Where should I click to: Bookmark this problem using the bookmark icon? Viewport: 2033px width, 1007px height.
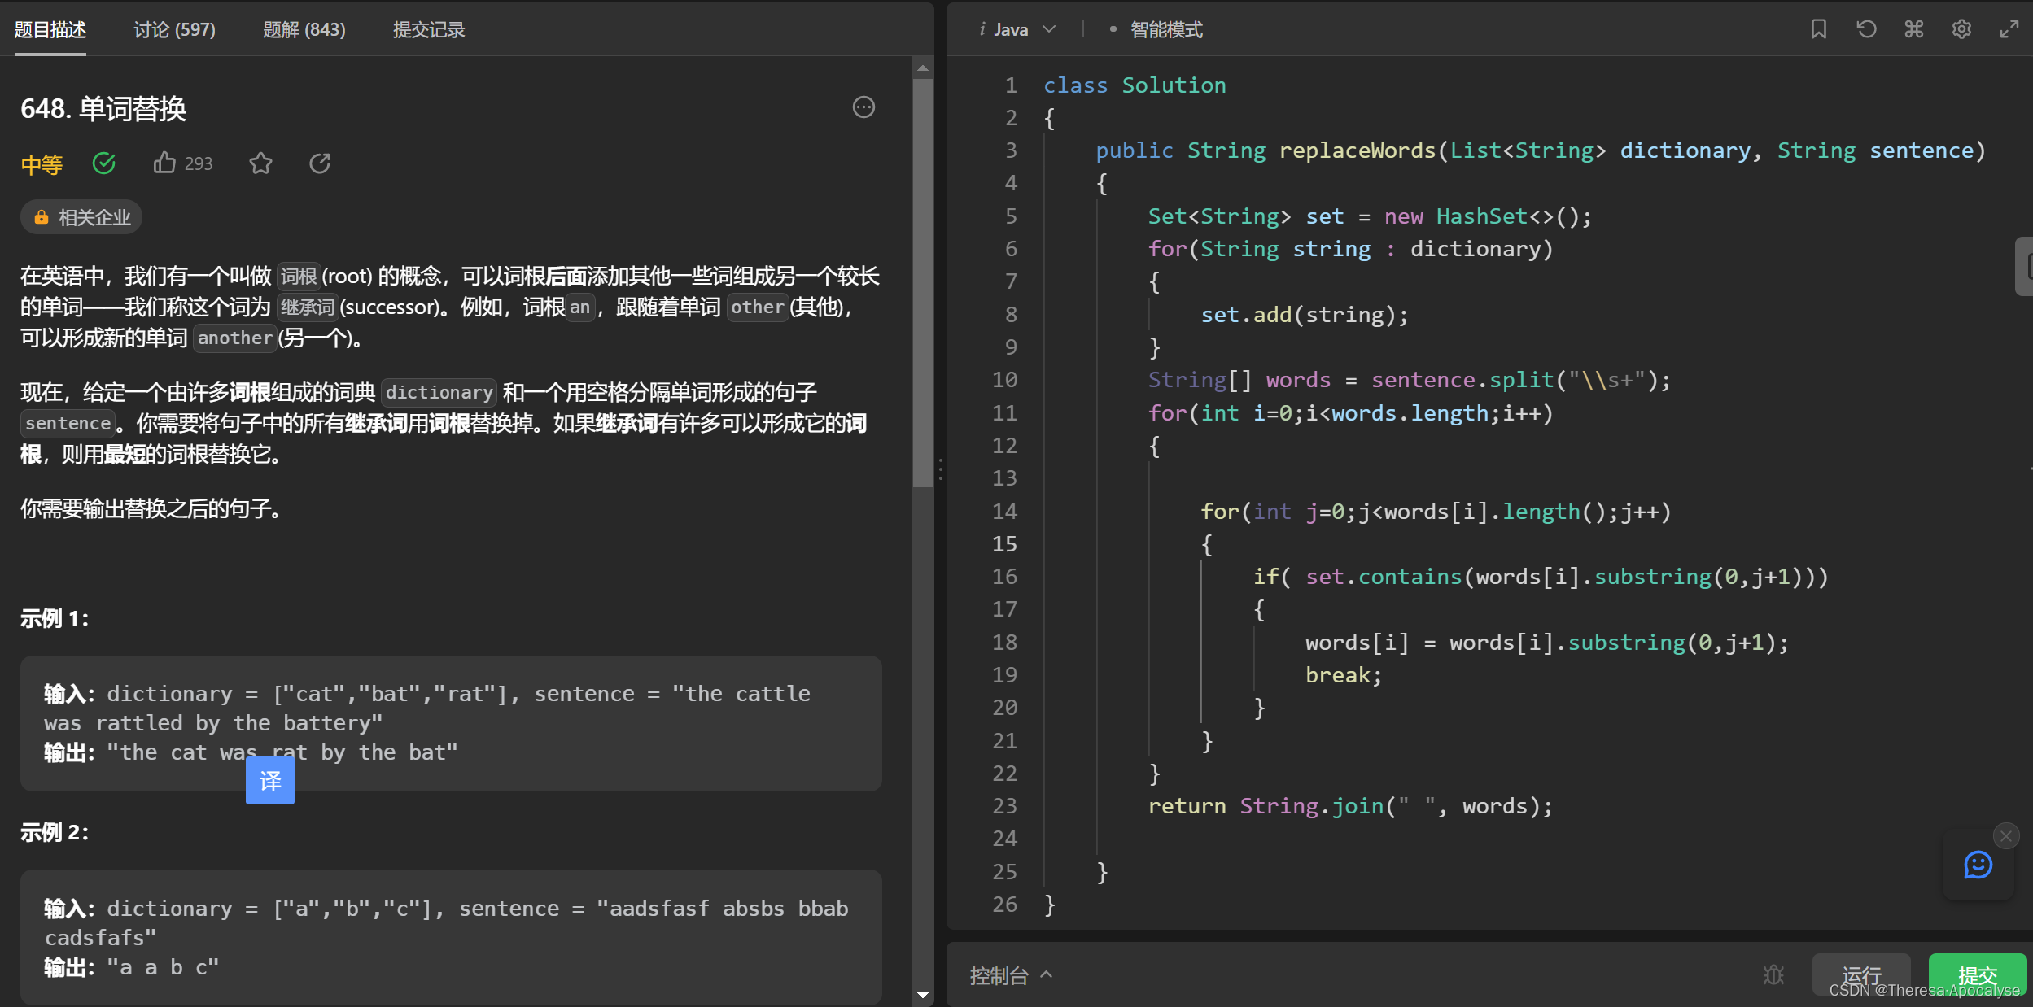(1820, 28)
